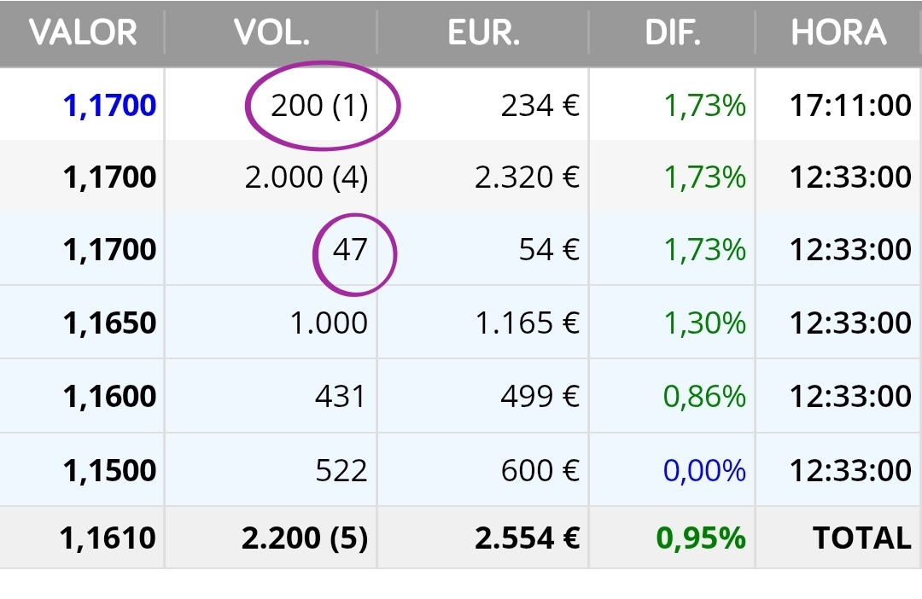Click the blue 1,1700 value
Screen dimensions: 922x599
(109, 106)
